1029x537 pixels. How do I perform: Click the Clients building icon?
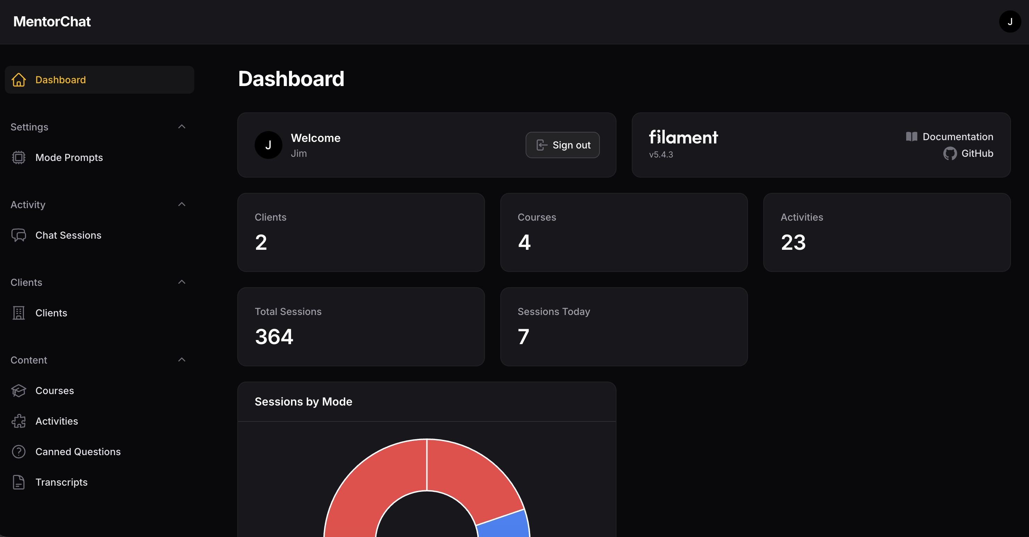pos(19,313)
